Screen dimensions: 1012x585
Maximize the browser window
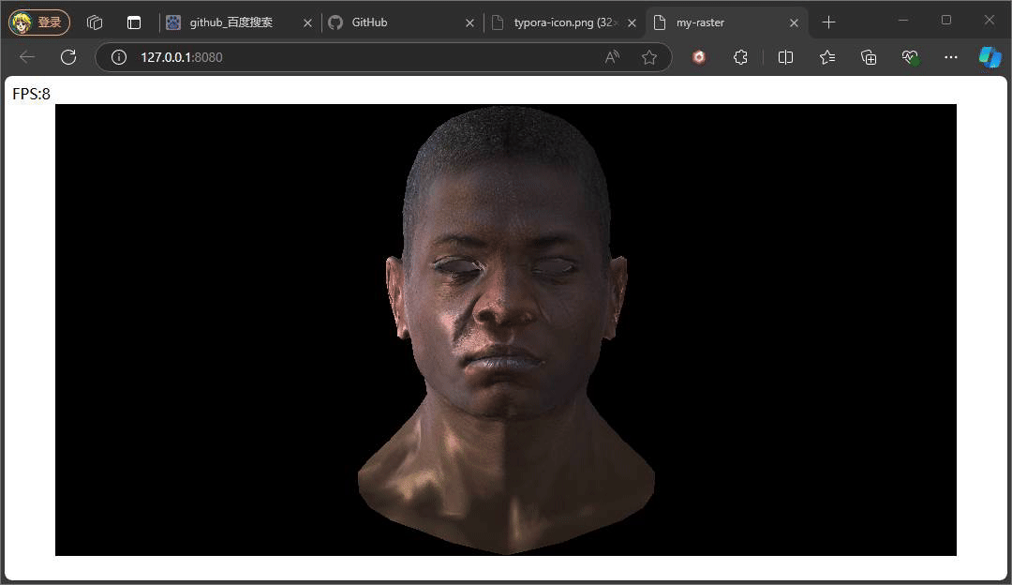pyautogui.click(x=946, y=21)
